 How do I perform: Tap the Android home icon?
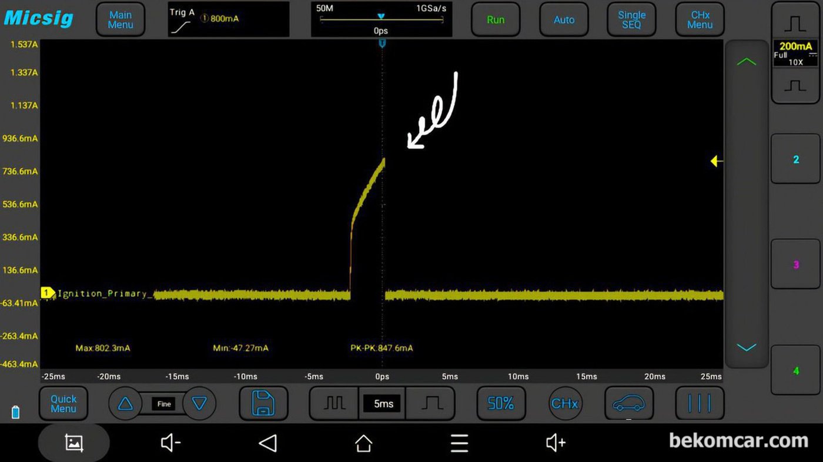(363, 443)
